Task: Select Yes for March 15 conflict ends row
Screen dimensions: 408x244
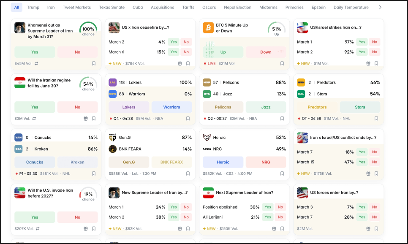Action: pos(362,162)
